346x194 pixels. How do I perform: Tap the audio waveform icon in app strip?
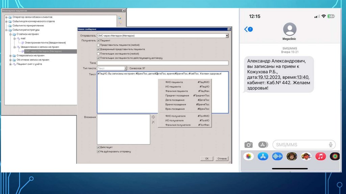tap(277, 156)
